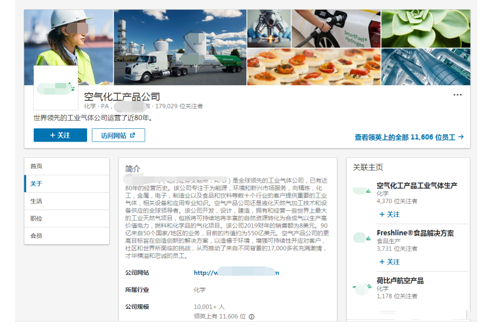The image size is (489, 332).
Task: Click the 所属行业 field label
Action: coord(137,290)
